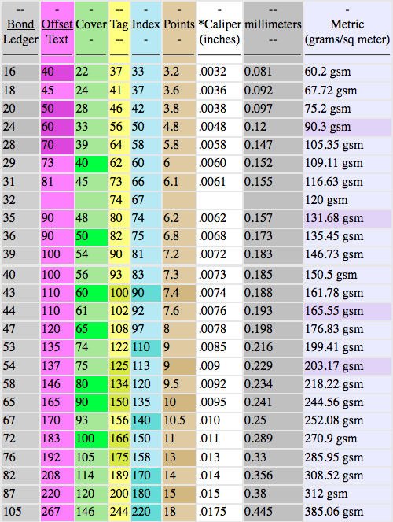
Task: Click the .0032 caliper value
Action: (x=212, y=72)
